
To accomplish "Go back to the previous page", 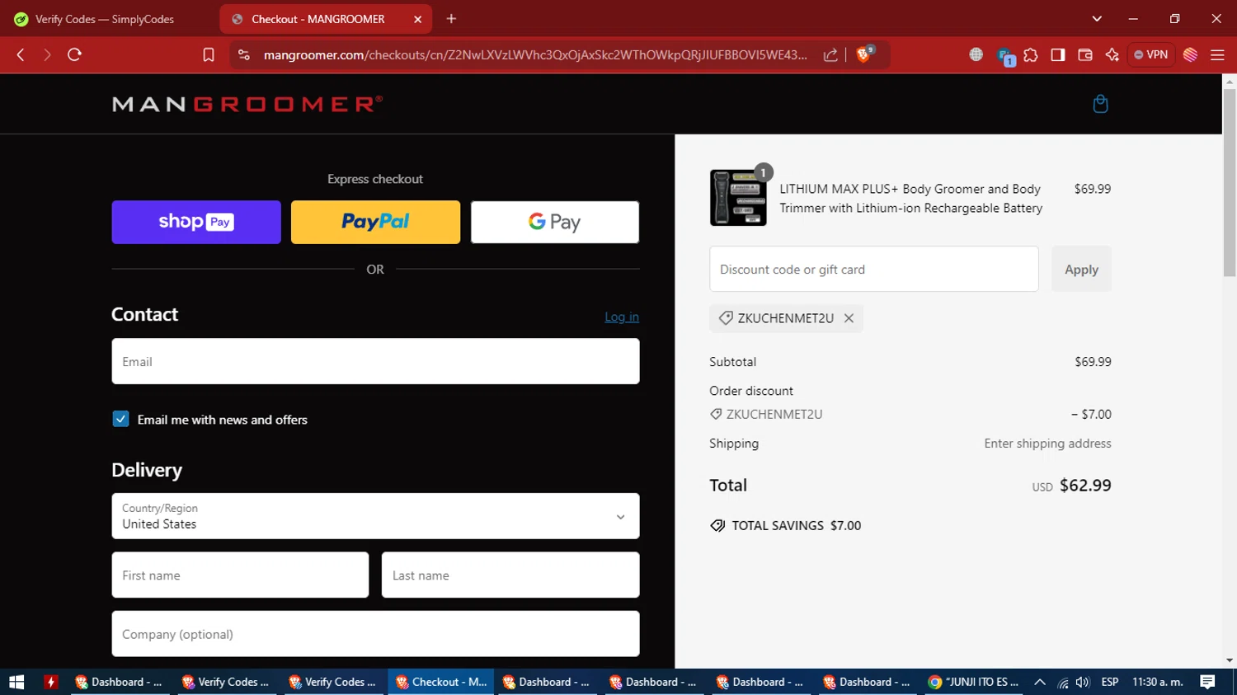I will [x=21, y=54].
